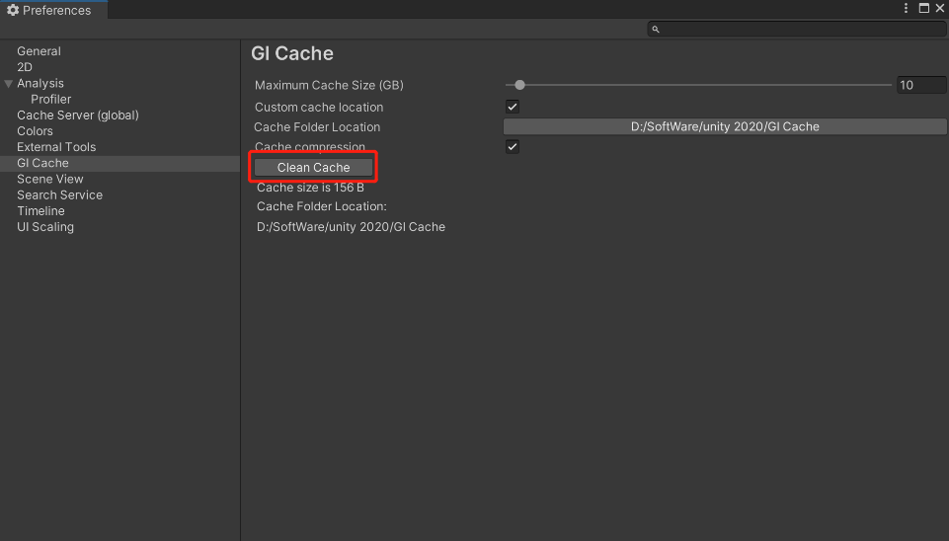Click the Maximum Cache Size value field
The height and width of the screenshot is (541, 949).
(x=920, y=85)
